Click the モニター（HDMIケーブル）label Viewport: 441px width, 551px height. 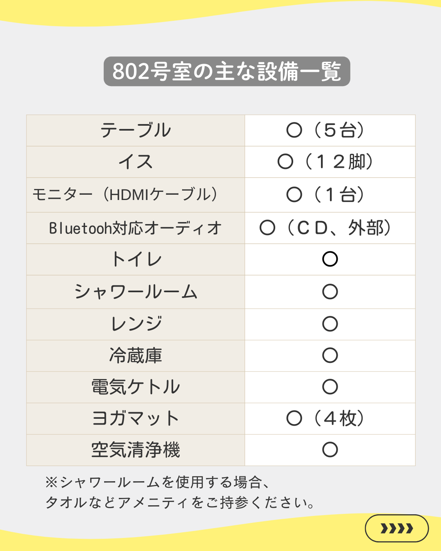point(125,194)
